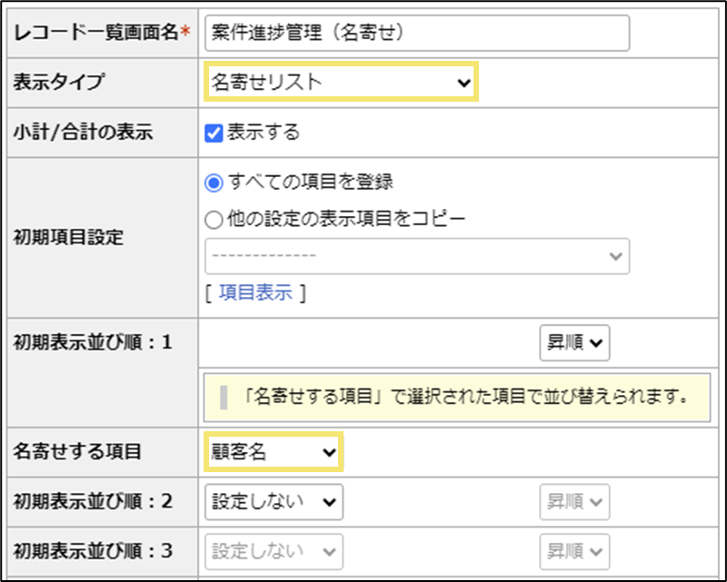Open the copy-source dropdown under 初期項目設定

(417, 256)
